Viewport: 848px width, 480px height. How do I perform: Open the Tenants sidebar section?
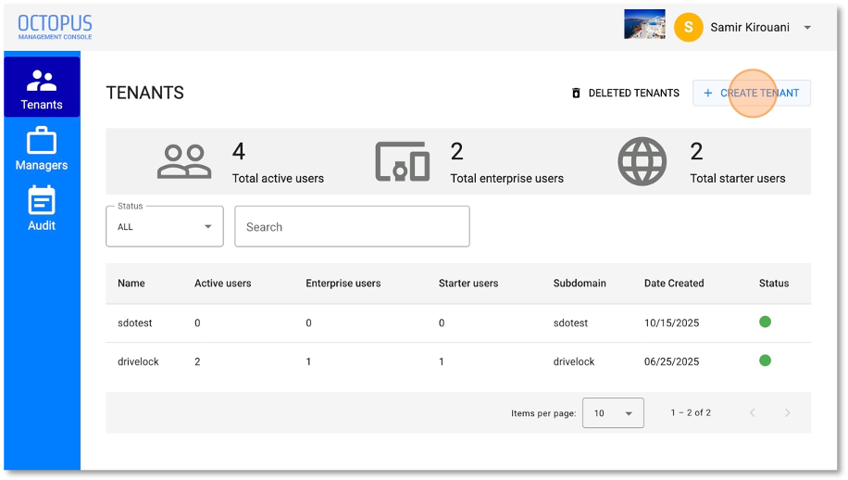[x=42, y=88]
